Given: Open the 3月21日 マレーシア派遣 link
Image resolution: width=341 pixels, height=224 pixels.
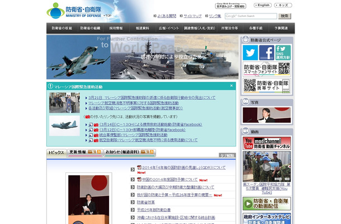Looking at the screenshot, I should 152,97.
